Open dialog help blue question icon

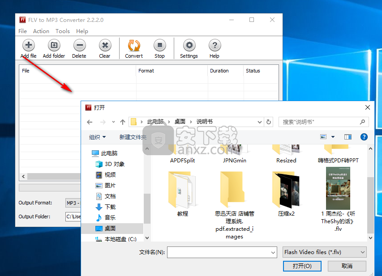click(364, 137)
